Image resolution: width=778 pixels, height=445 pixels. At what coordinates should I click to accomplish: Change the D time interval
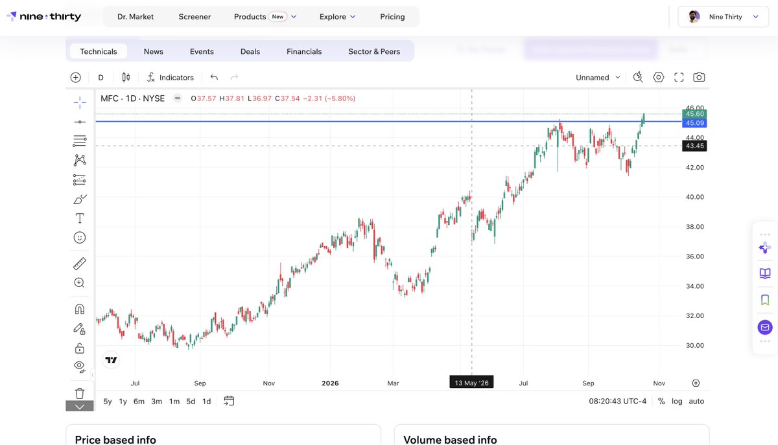(x=100, y=77)
